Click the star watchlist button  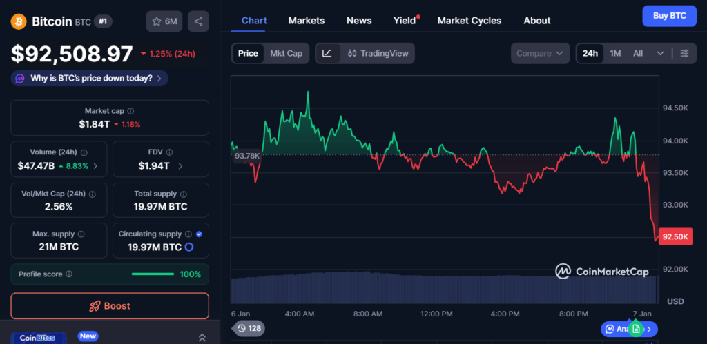(x=164, y=21)
